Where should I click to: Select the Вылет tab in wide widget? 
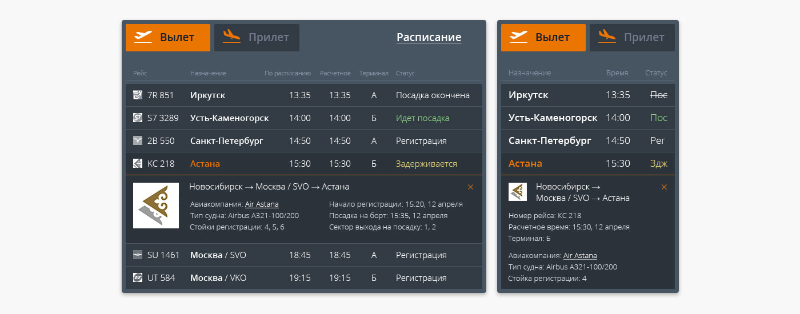168,38
